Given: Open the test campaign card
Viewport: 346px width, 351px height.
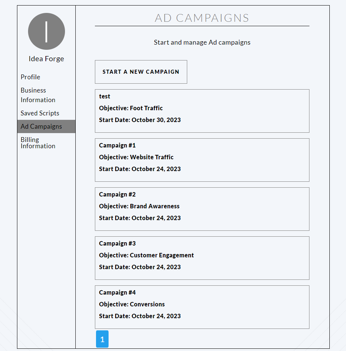Looking at the screenshot, I should click(202, 111).
